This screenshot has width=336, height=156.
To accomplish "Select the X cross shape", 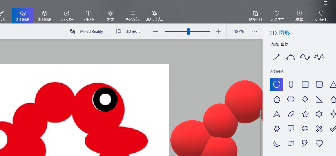I will (x=319, y=129).
